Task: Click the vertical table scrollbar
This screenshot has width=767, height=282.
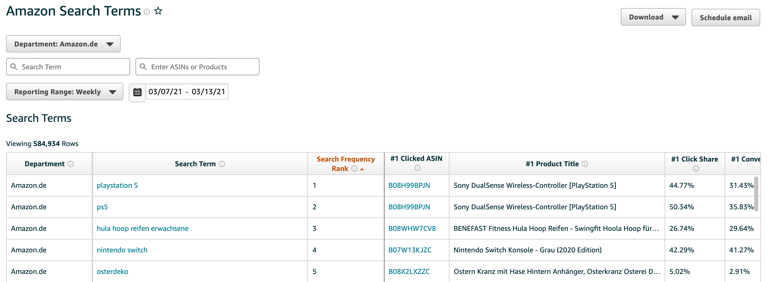Action: point(756,193)
